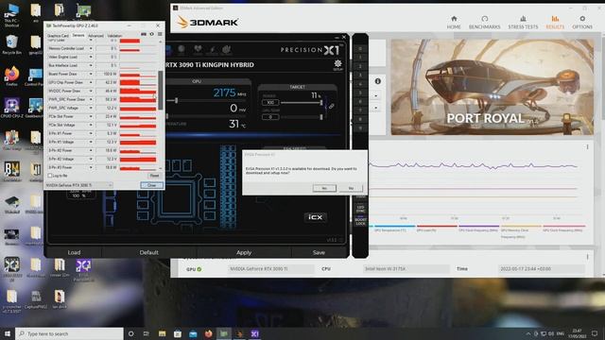Open This PC desktop shortcut
Image resolution: width=605 pixels, height=340 pixels.
click(x=11, y=15)
